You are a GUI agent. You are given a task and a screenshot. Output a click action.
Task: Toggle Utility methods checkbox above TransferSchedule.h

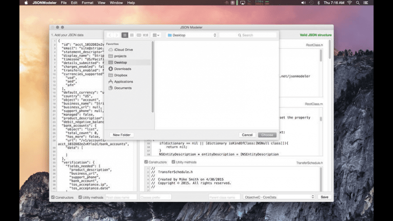(x=173, y=162)
